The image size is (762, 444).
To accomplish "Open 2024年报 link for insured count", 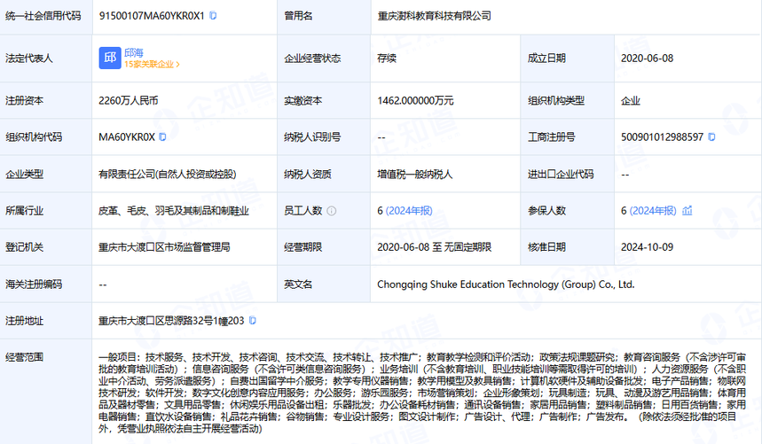I will pyautogui.click(x=653, y=211).
